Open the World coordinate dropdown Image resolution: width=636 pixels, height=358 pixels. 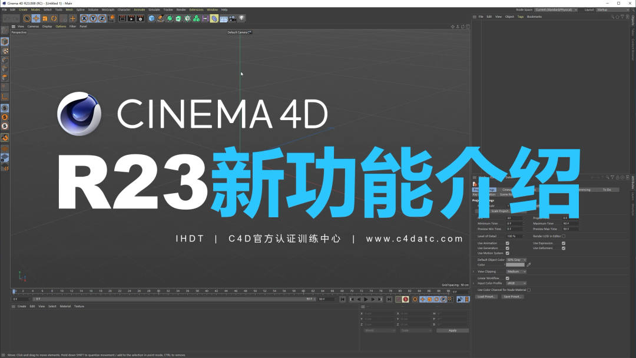tap(380, 330)
